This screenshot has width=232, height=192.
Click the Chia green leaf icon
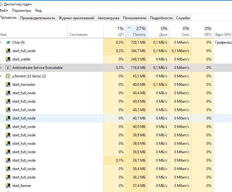point(8,42)
